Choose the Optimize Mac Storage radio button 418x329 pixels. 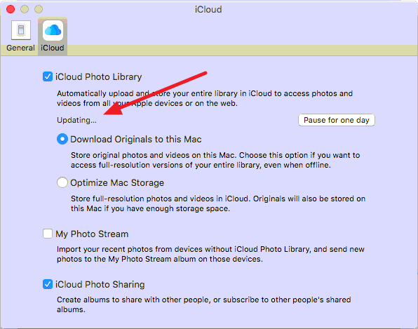(62, 182)
